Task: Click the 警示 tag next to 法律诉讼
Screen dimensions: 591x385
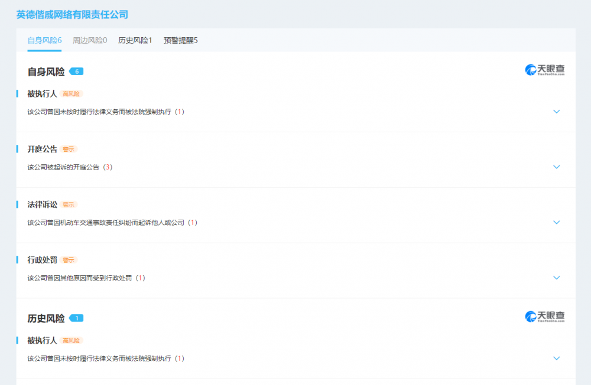Action: (69, 205)
